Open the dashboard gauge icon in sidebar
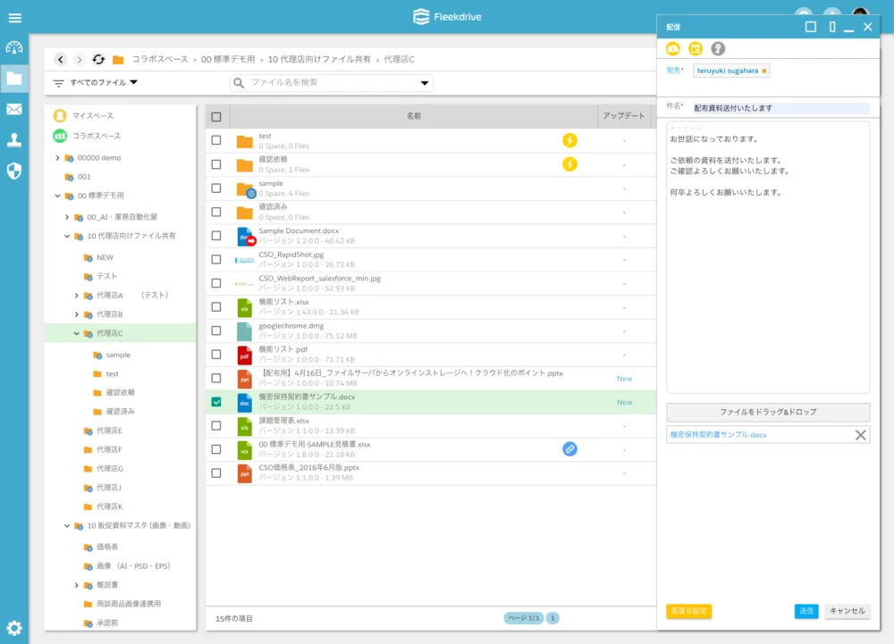This screenshot has height=644, width=894. 14,48
